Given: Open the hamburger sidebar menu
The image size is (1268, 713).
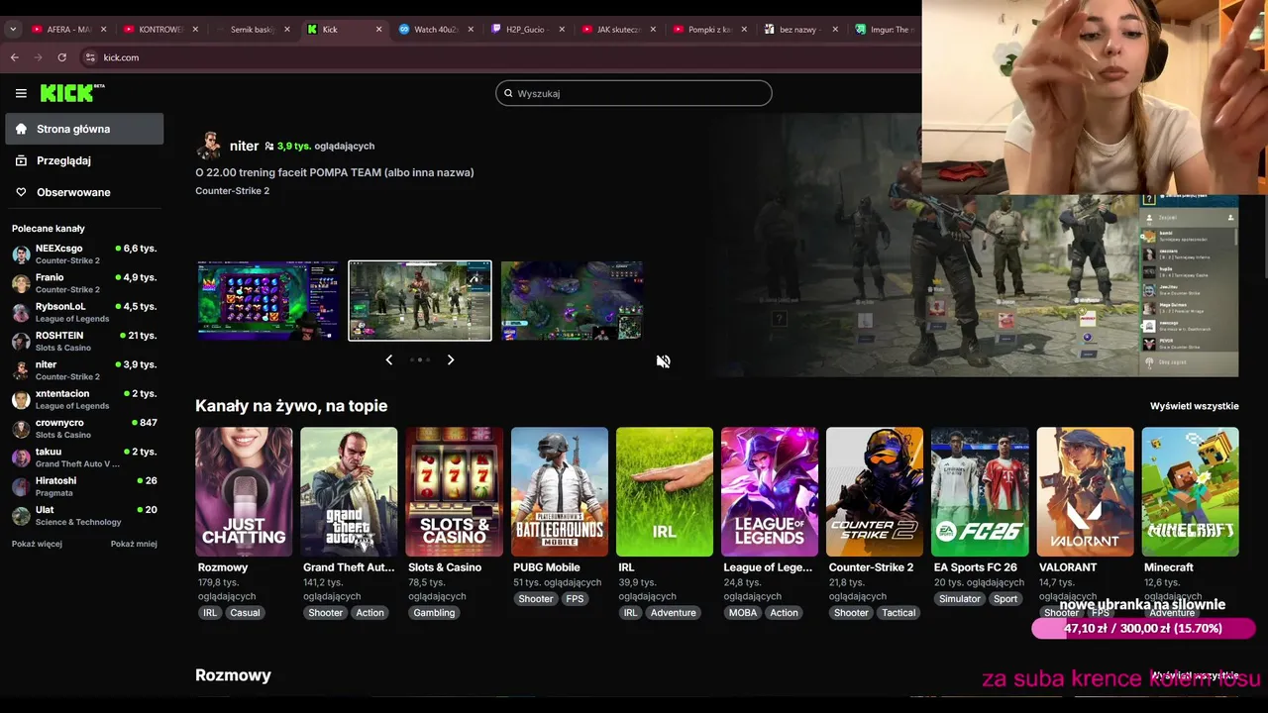Looking at the screenshot, I should coord(21,93).
